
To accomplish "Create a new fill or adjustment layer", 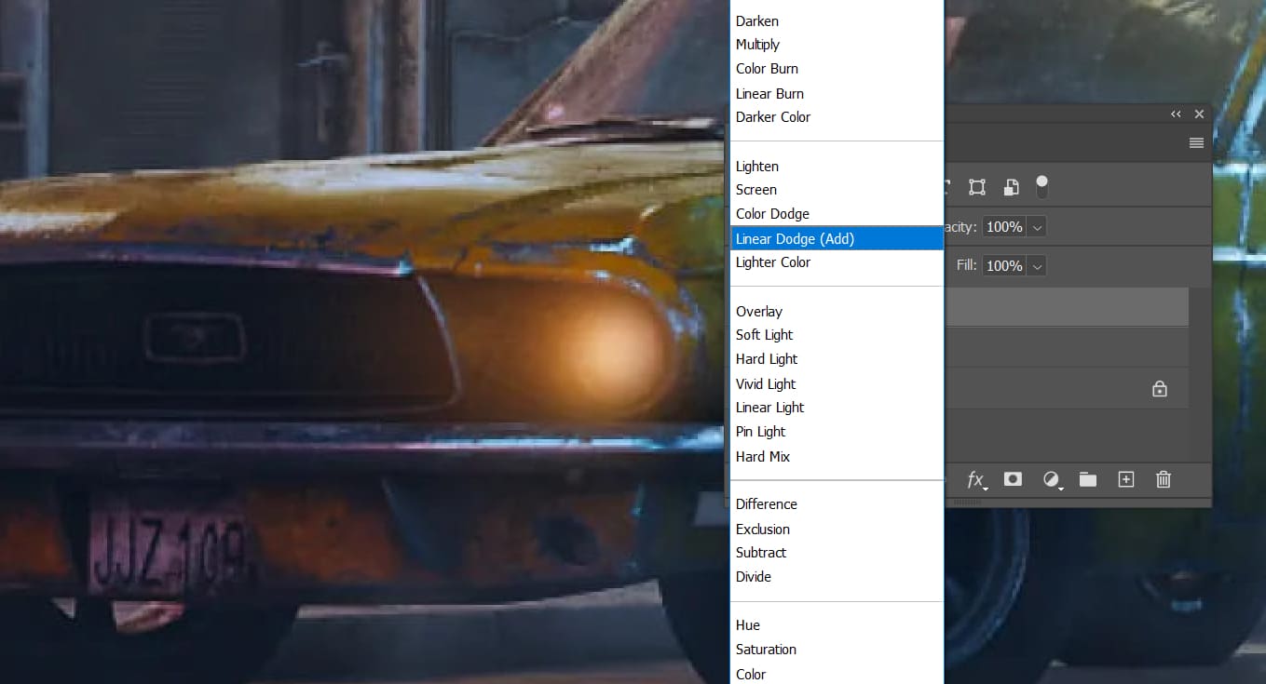I will (1051, 479).
